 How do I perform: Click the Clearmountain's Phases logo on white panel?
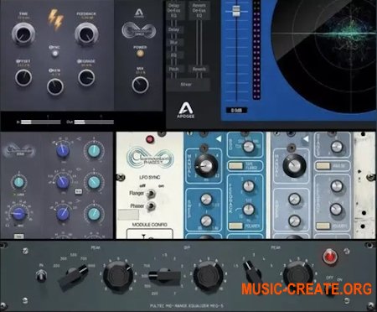(x=150, y=159)
